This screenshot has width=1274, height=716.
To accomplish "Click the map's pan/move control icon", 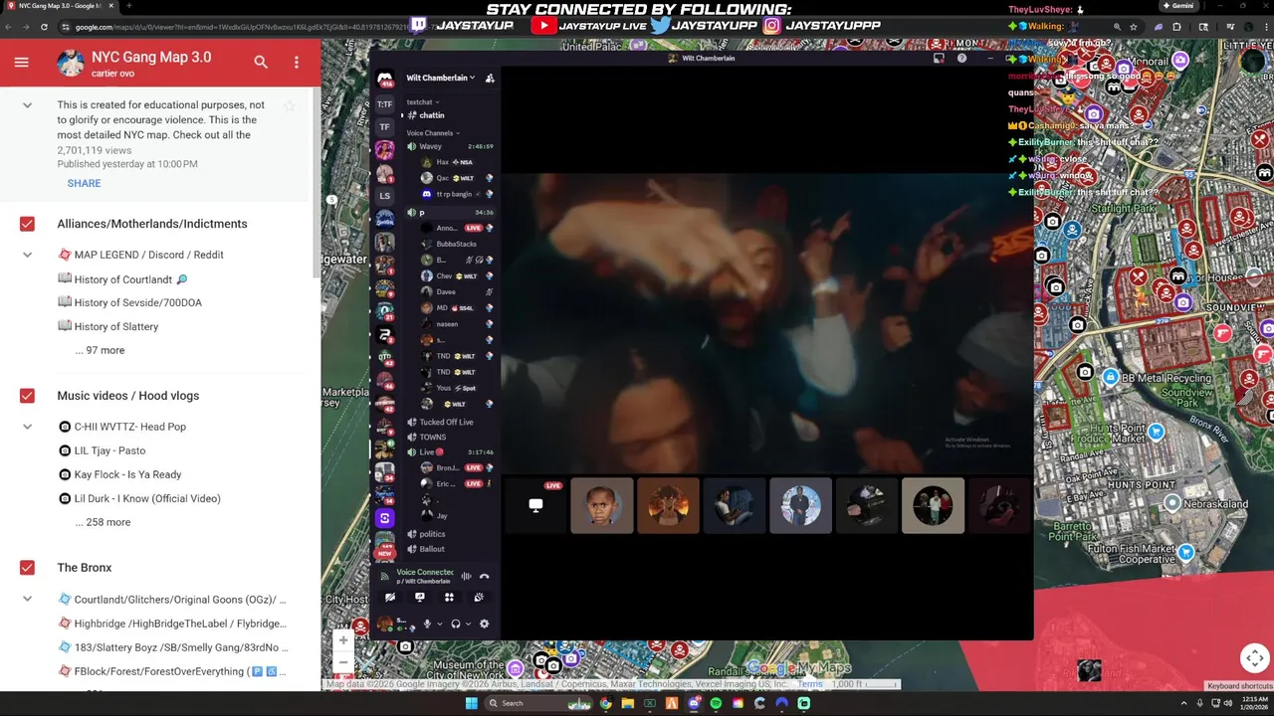I will [x=1254, y=657].
